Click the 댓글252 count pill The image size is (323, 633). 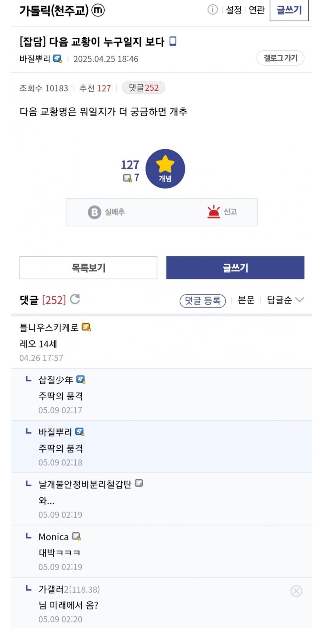coord(144,88)
